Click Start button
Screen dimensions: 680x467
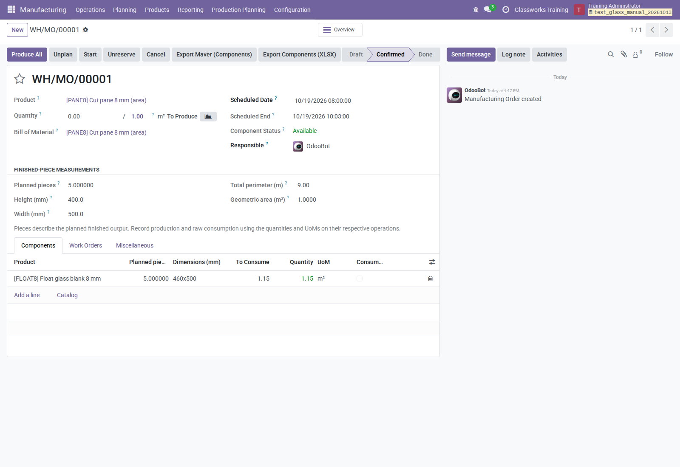(x=90, y=54)
